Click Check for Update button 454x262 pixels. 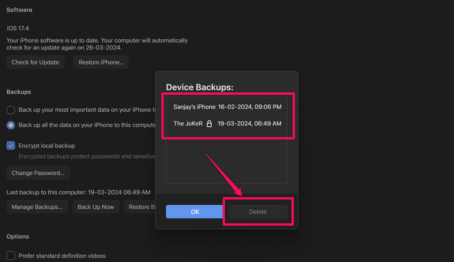(x=35, y=62)
